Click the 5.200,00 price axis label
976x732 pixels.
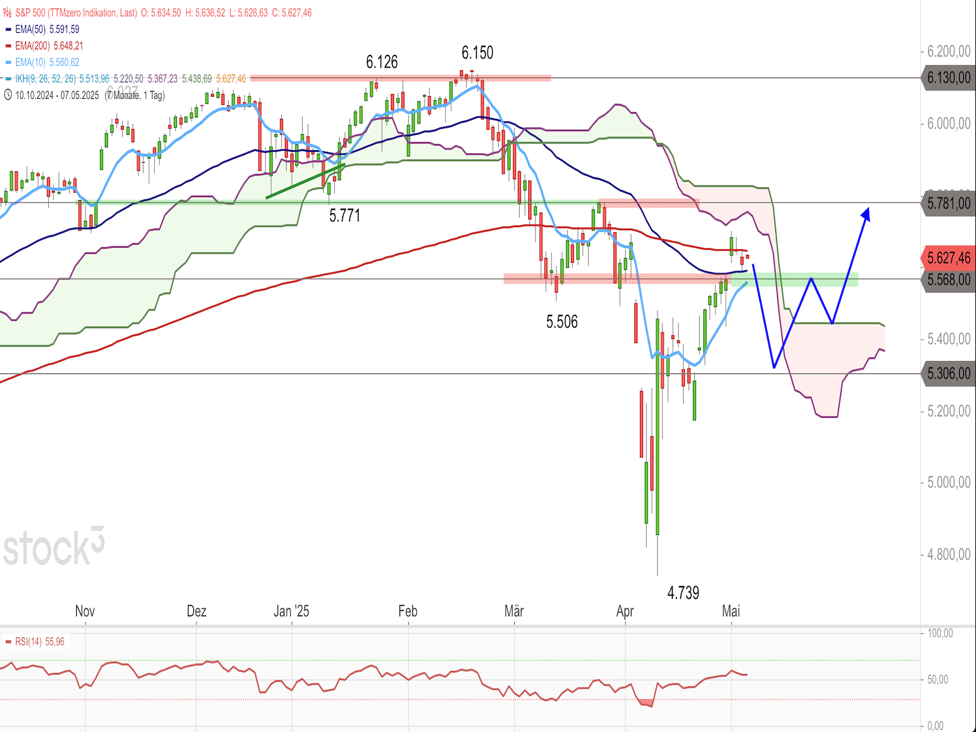click(949, 411)
